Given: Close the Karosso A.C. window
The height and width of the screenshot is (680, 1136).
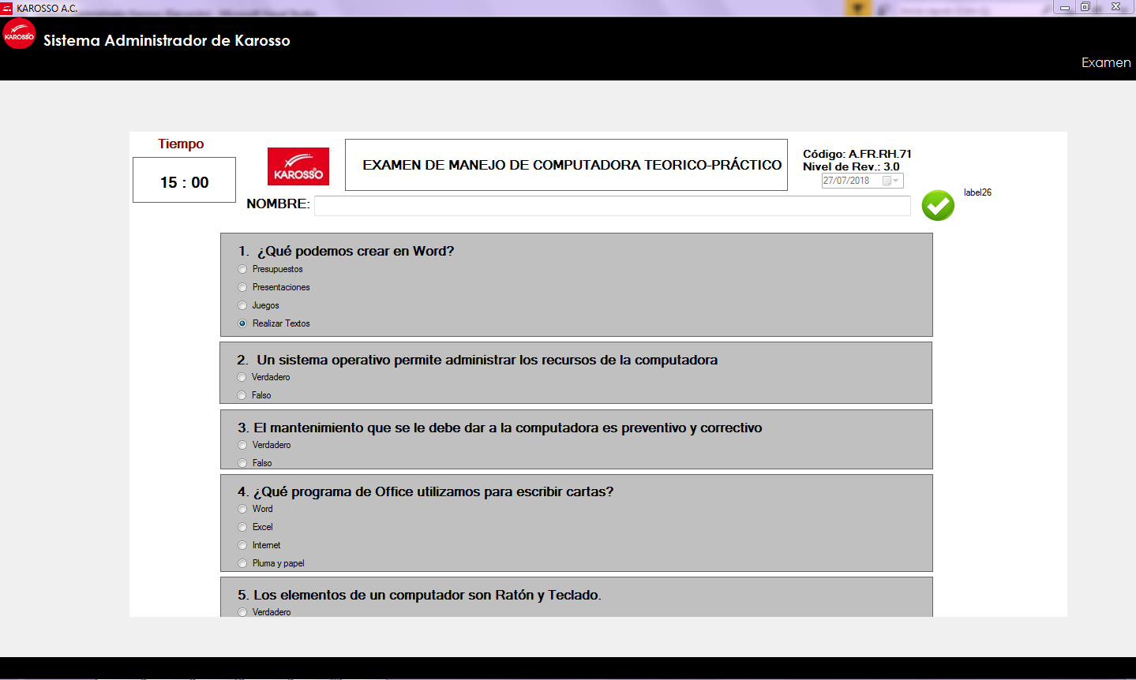Looking at the screenshot, I should (1115, 7).
